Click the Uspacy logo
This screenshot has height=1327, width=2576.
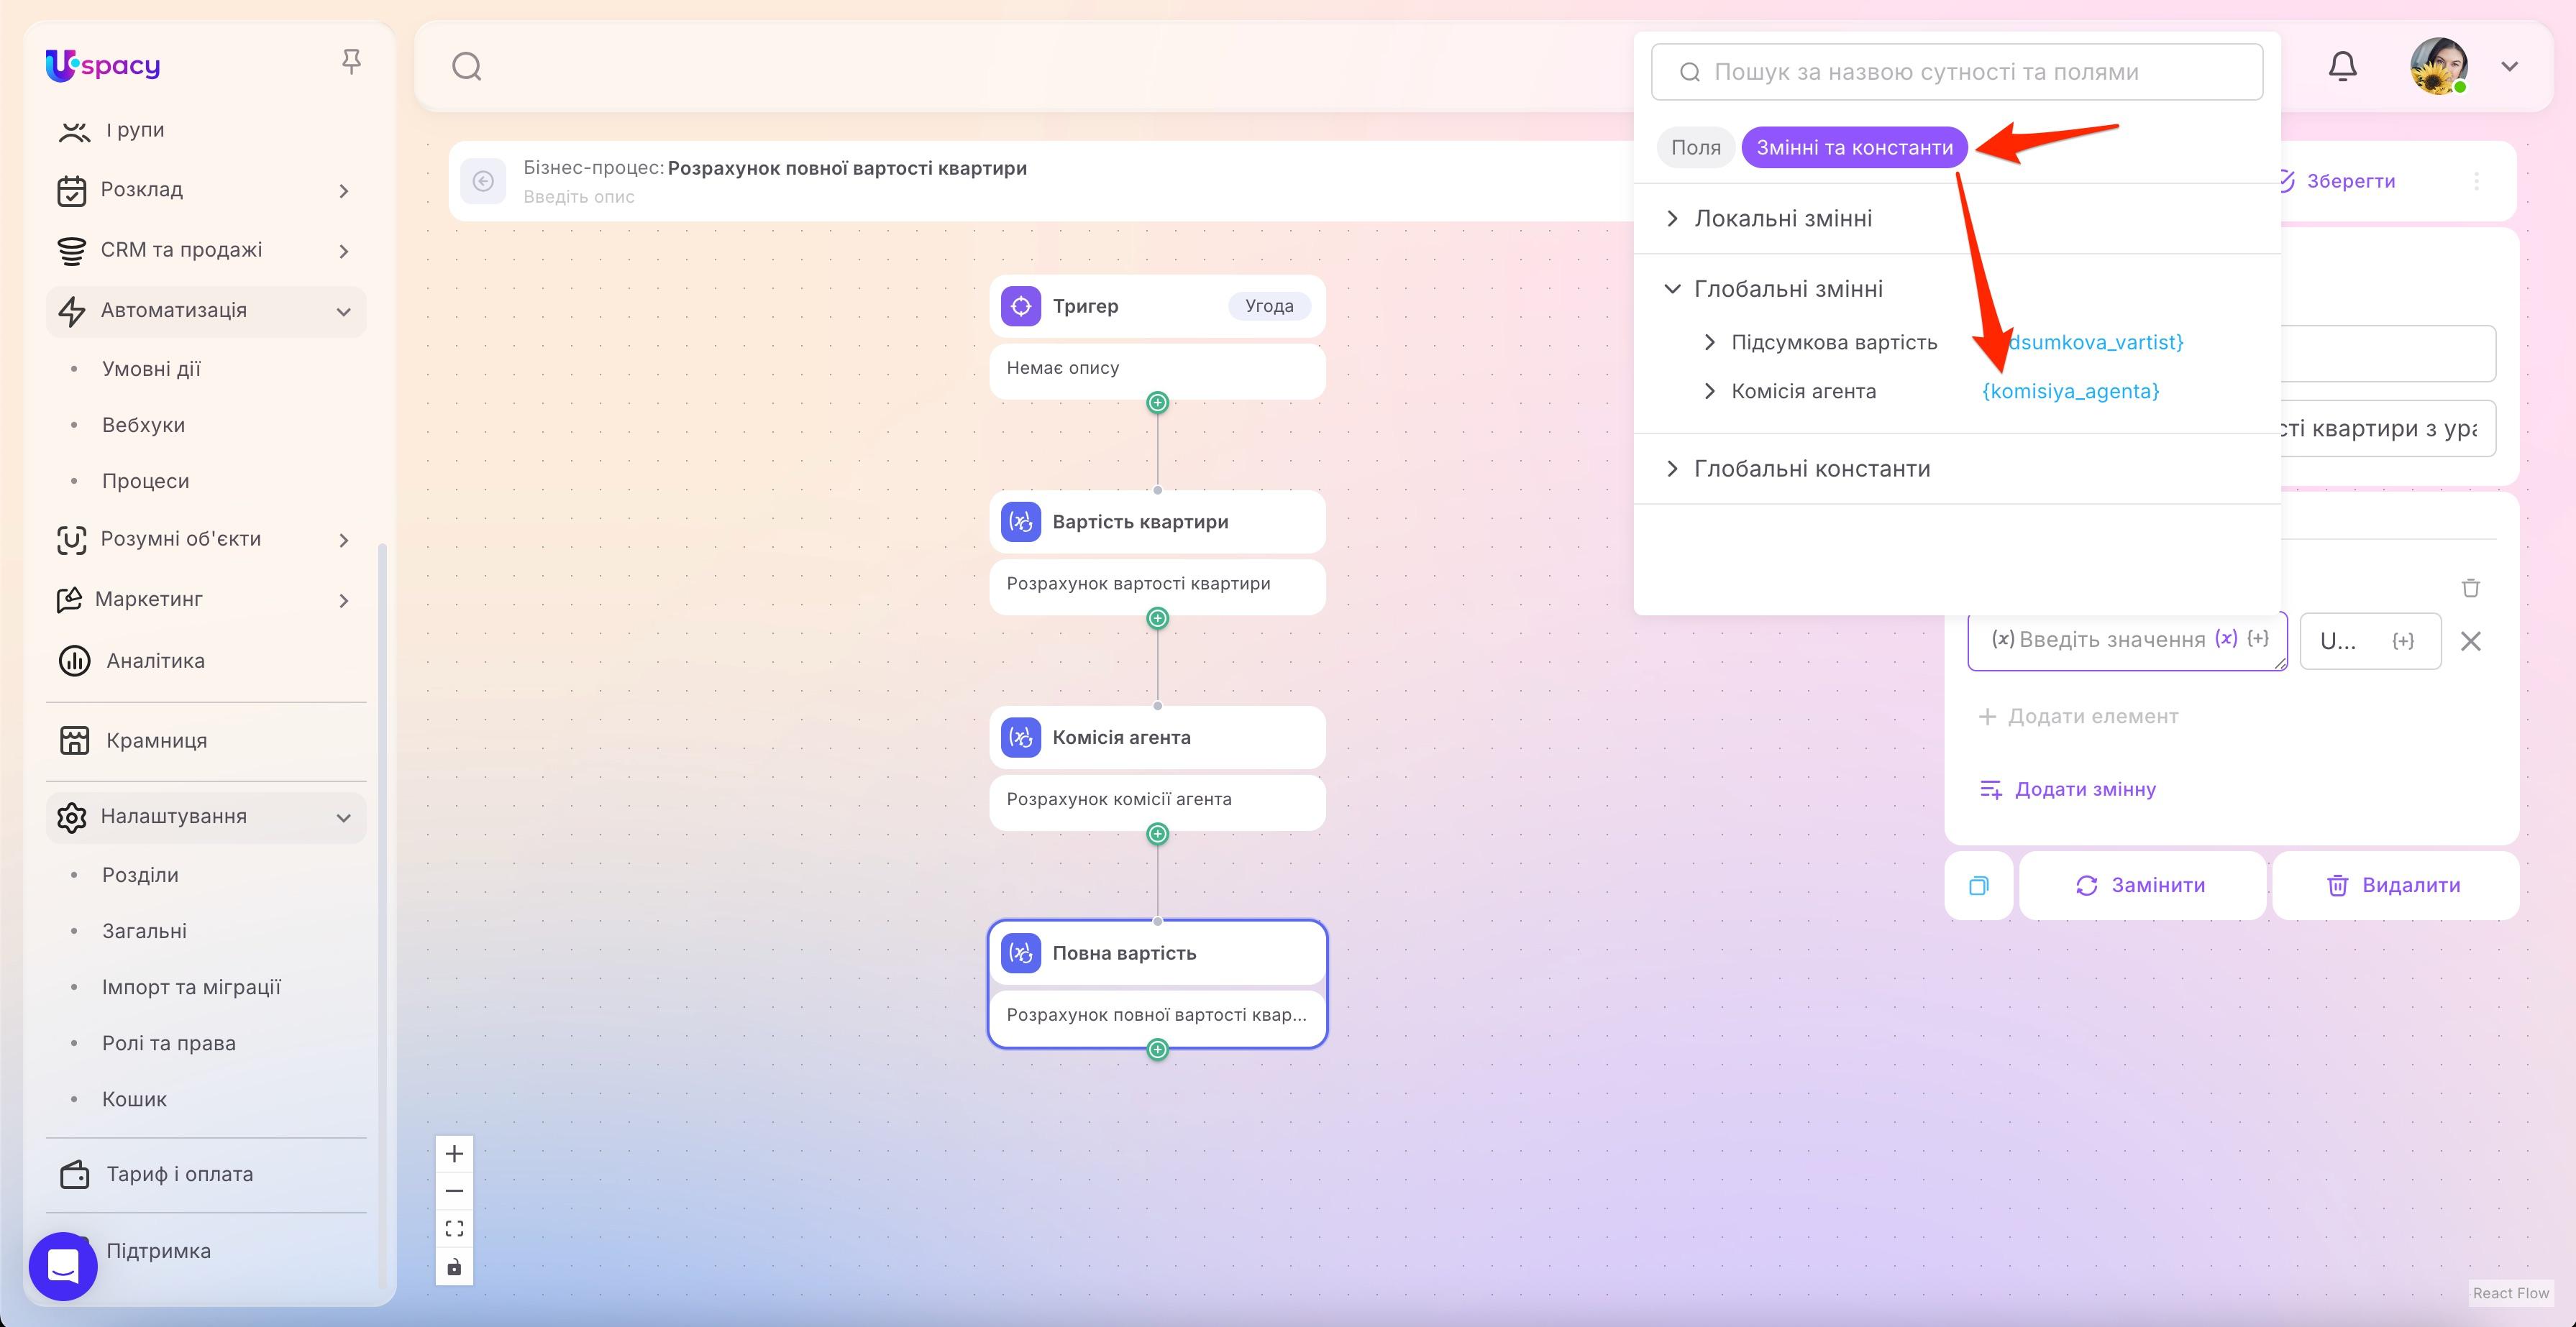(x=103, y=66)
